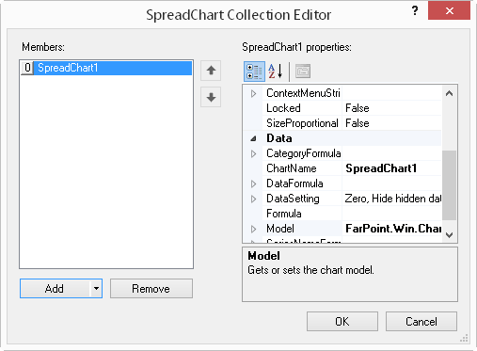Sort properties alphabetically with the A-Z icon
477x351 pixels.
[276, 72]
